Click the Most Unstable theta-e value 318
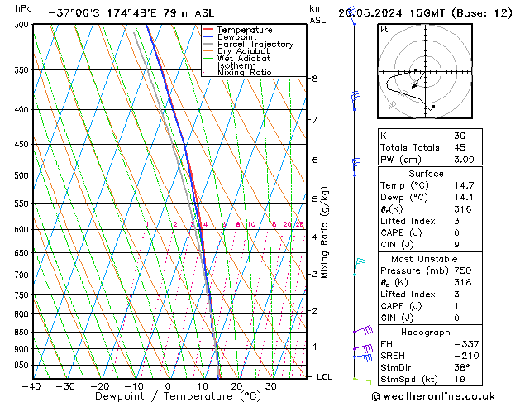 pyautogui.click(x=463, y=282)
